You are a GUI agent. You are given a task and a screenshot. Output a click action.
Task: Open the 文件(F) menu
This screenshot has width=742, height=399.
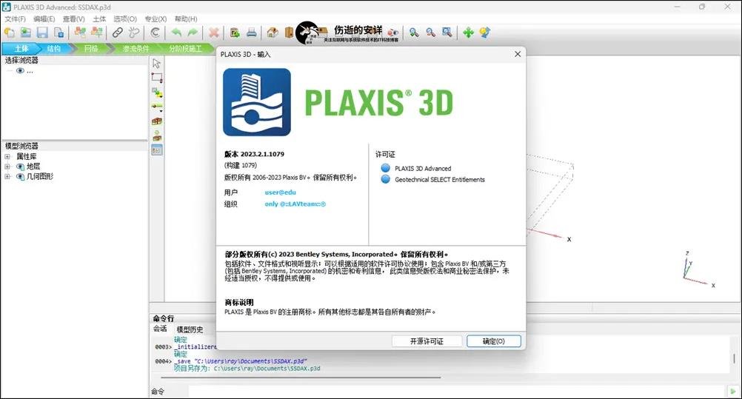(x=15, y=19)
